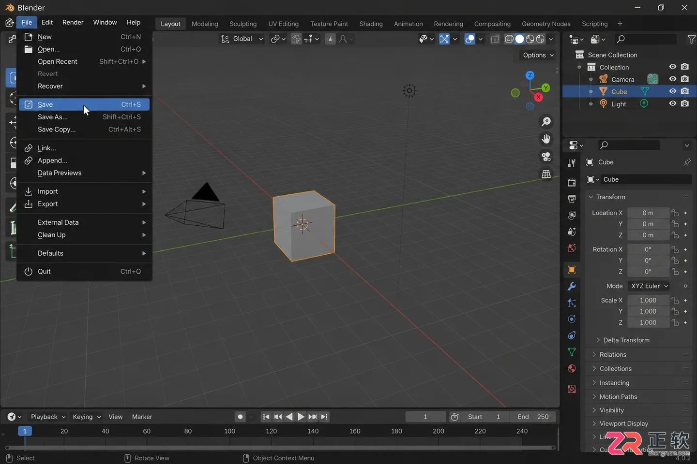The image size is (697, 464).
Task: Click the outliner search field
Action: [646, 39]
